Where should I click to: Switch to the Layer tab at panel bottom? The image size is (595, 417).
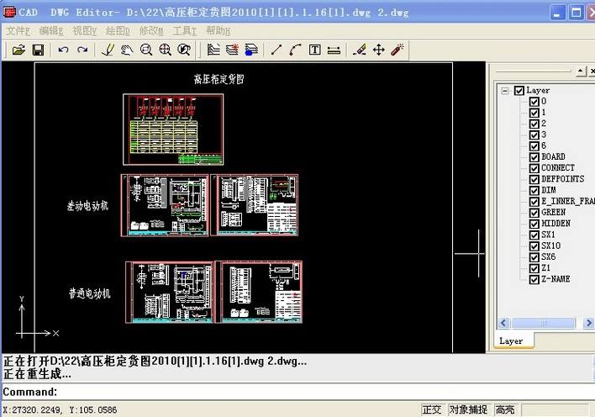click(x=513, y=340)
